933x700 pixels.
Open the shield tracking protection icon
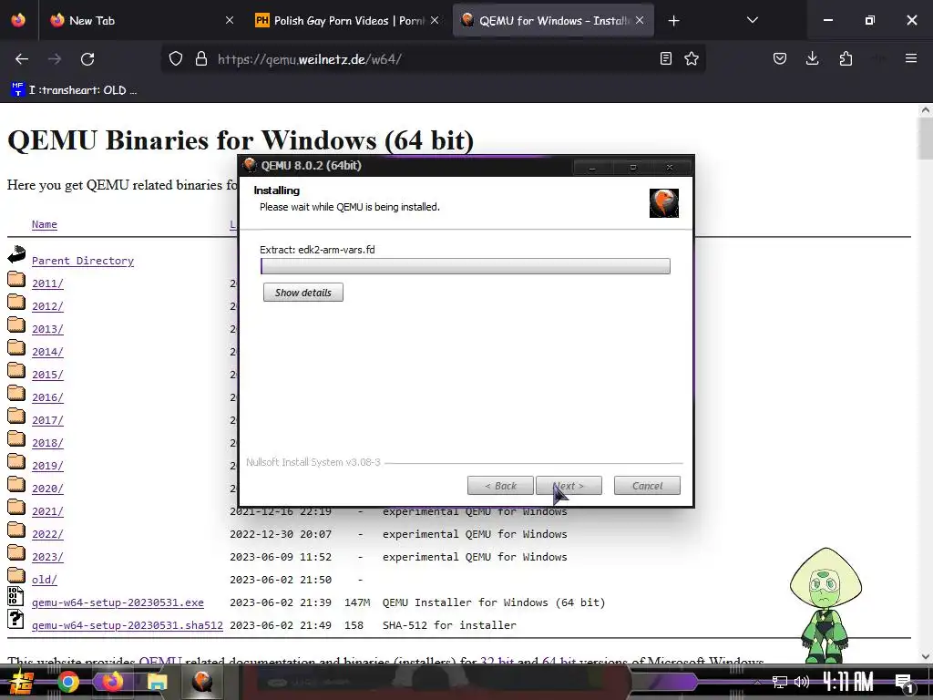click(176, 59)
